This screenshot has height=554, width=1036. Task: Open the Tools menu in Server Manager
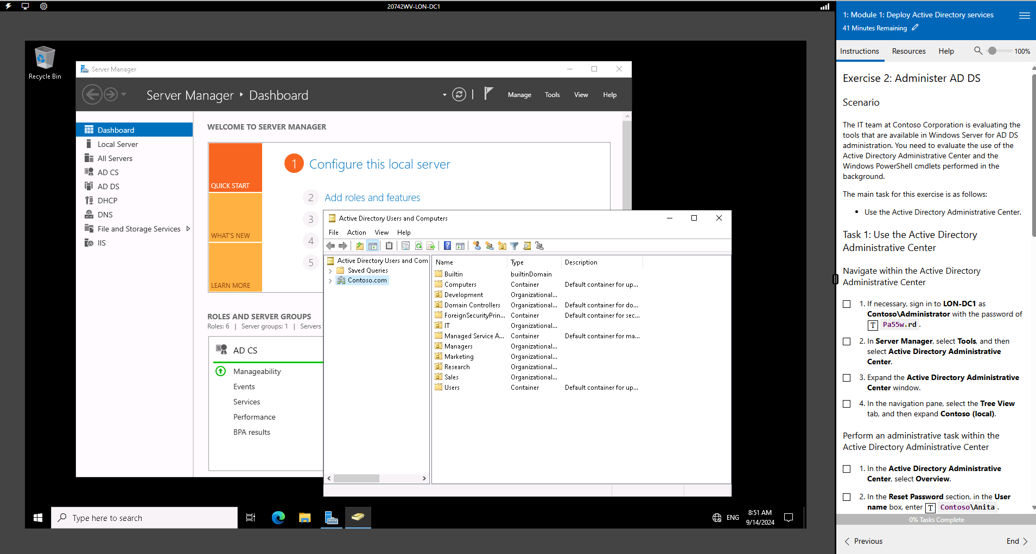pos(552,95)
